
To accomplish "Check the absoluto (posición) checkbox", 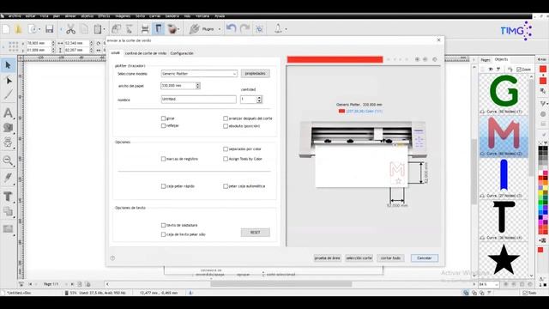I will pos(226,126).
